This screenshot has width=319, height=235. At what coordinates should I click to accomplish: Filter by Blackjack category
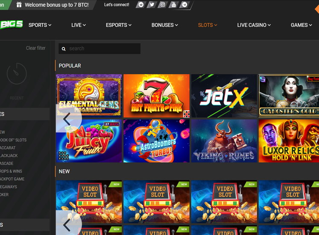coord(9,156)
